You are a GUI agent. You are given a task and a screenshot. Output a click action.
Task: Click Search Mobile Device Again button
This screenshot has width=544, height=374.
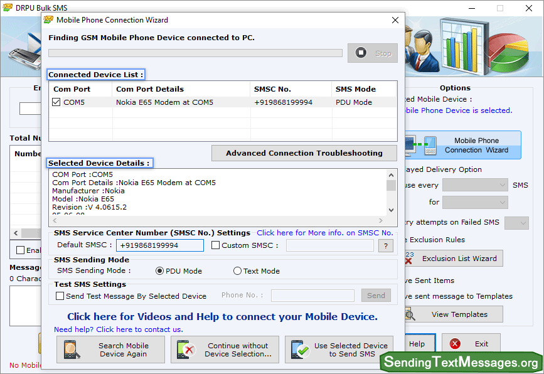[x=110, y=350]
